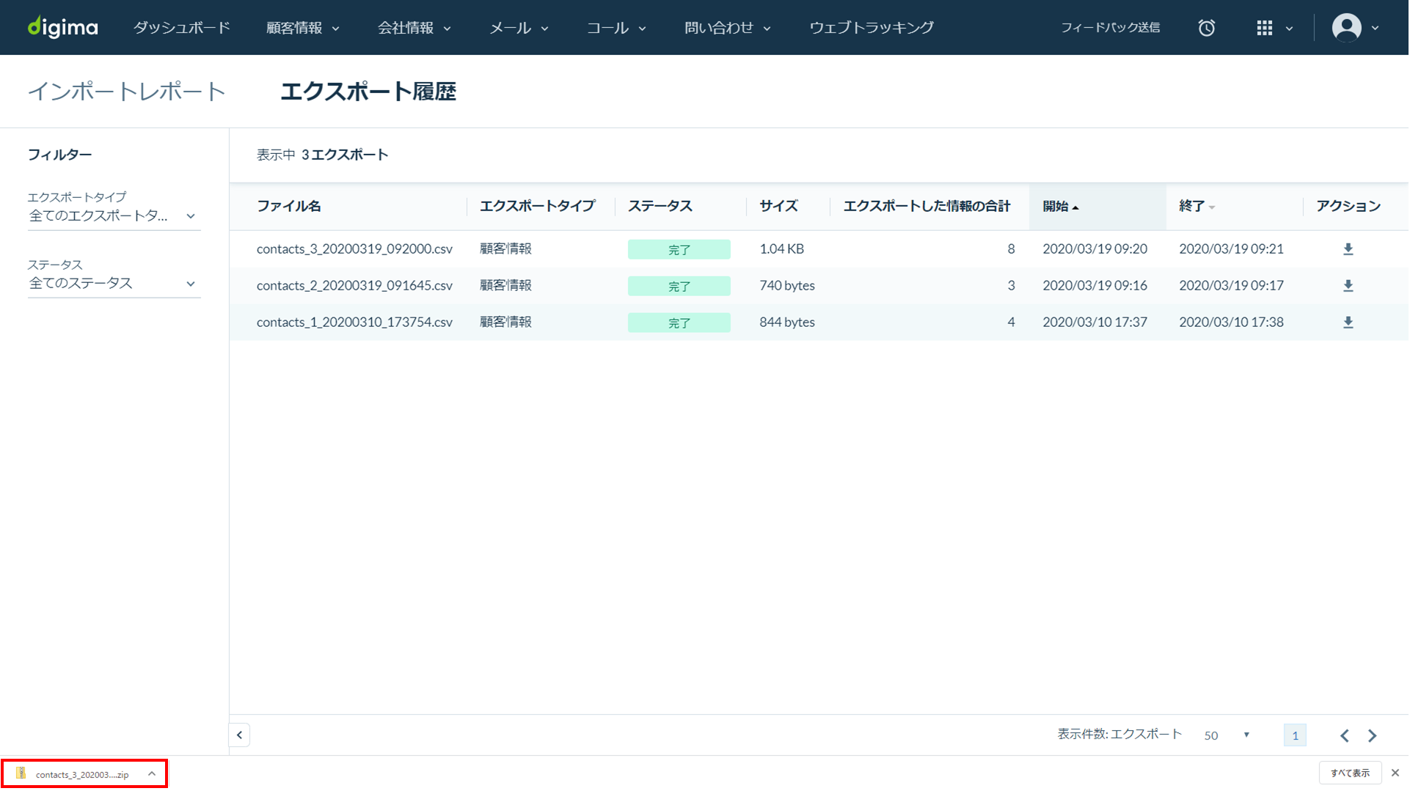Image resolution: width=1410 pixels, height=791 pixels.
Task: Expand download item options chevron
Action: click(x=152, y=773)
